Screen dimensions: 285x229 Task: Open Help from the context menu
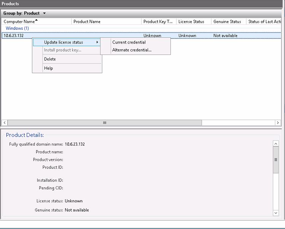click(x=48, y=68)
